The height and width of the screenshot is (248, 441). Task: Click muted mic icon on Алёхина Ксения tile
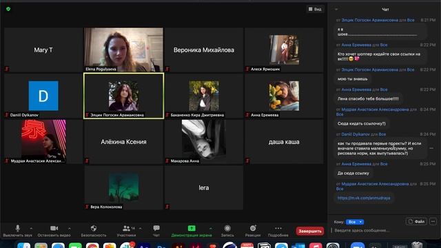(87, 161)
